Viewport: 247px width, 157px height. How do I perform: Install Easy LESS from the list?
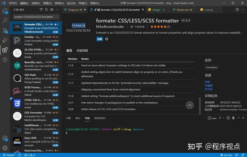tap(56, 145)
